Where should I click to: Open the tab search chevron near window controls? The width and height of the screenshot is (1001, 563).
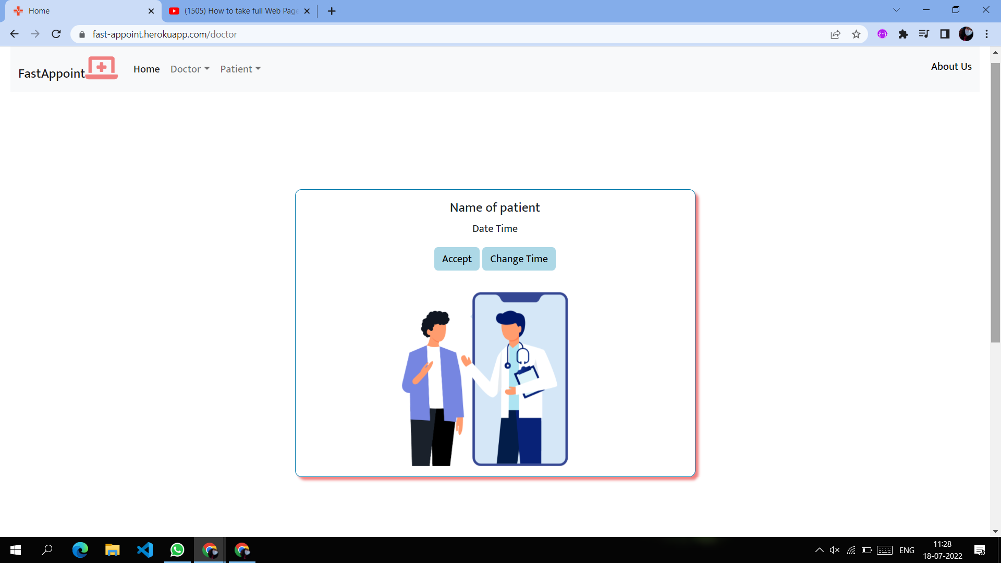pyautogui.click(x=896, y=9)
